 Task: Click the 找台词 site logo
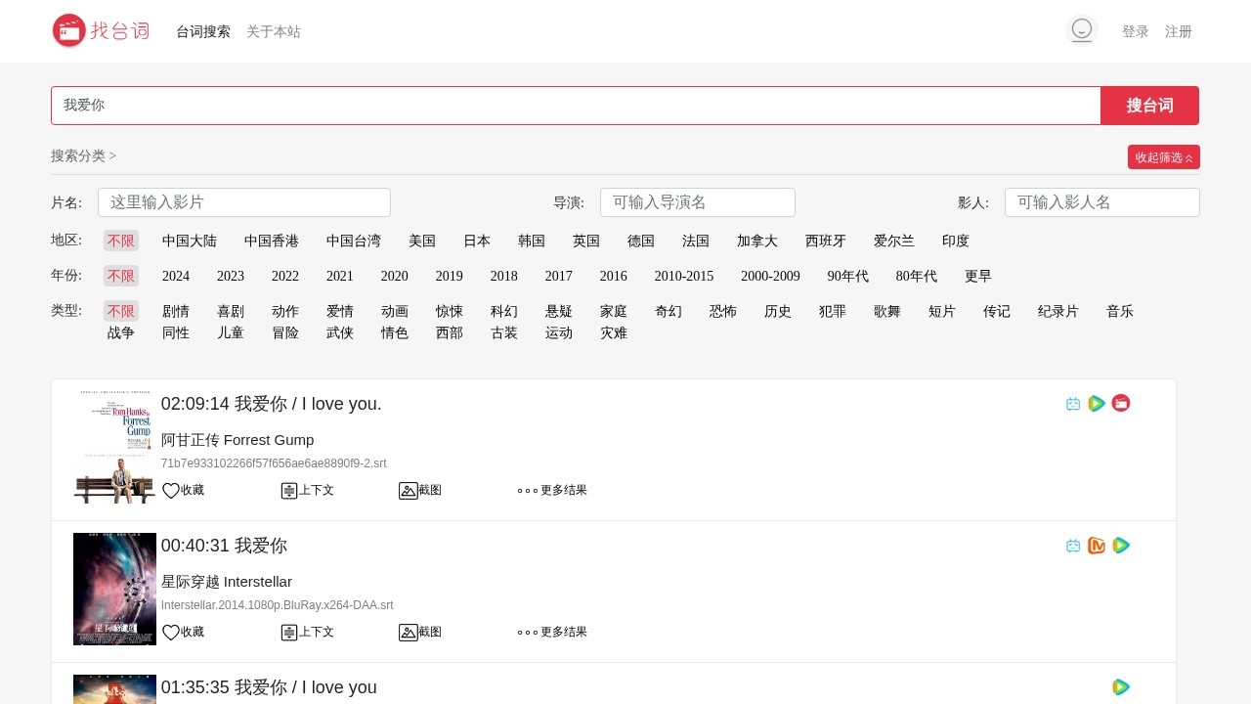101,30
